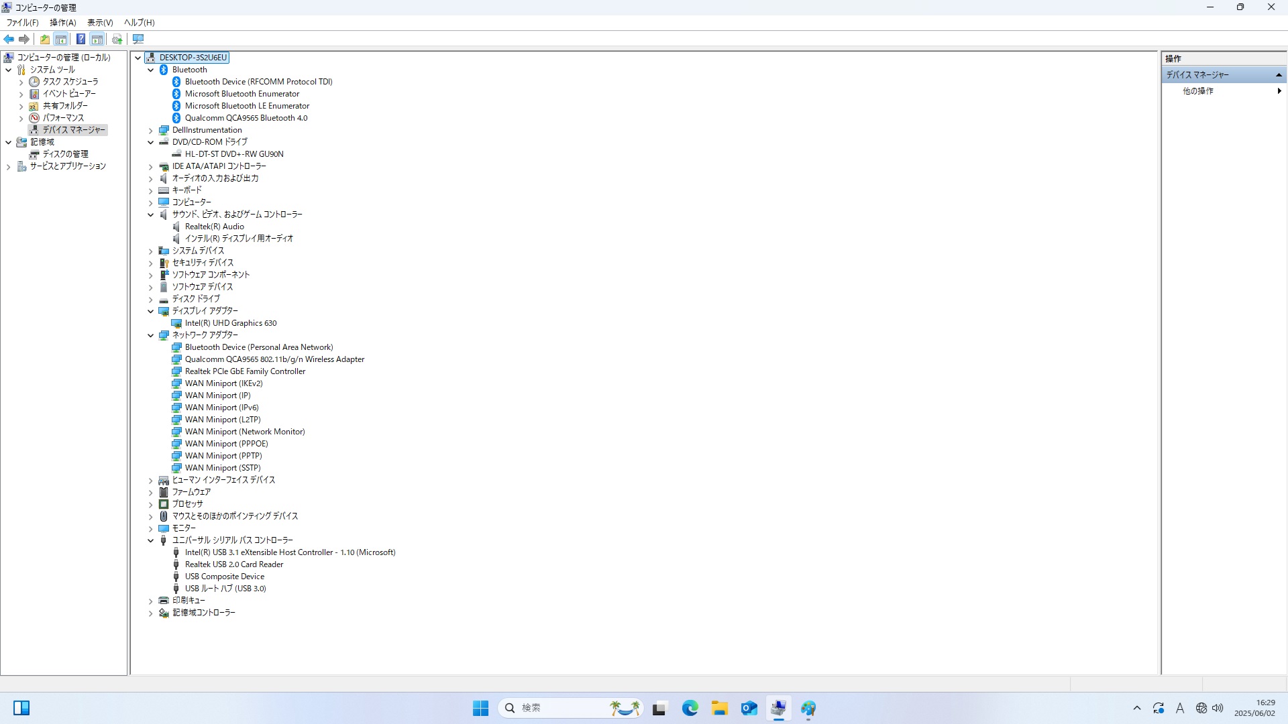Select Microsoft Bluetooth LE Enumerator
1288x724 pixels.
tap(247, 106)
